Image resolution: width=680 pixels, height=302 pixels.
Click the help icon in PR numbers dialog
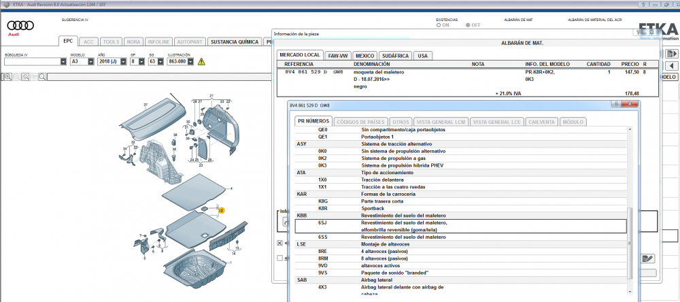click(616, 104)
